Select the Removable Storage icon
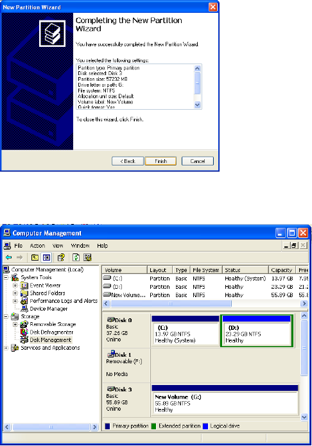Viewport: 312px width, 446px height. coord(24,324)
